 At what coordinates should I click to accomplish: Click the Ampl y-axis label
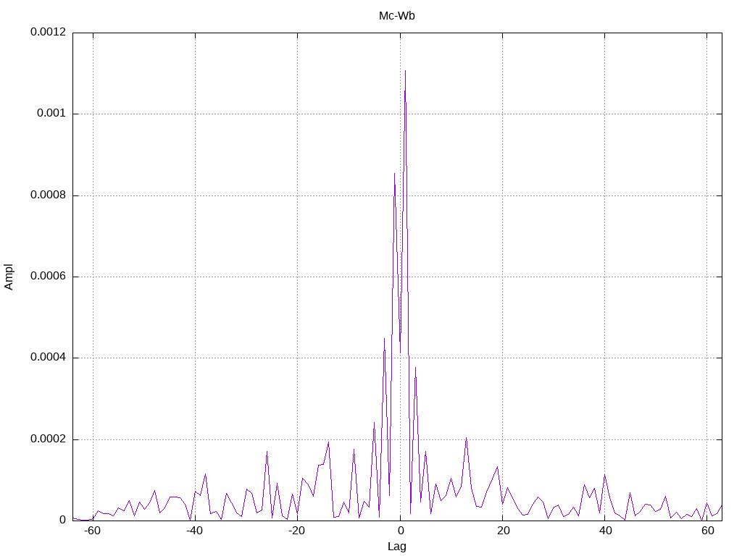coord(9,277)
